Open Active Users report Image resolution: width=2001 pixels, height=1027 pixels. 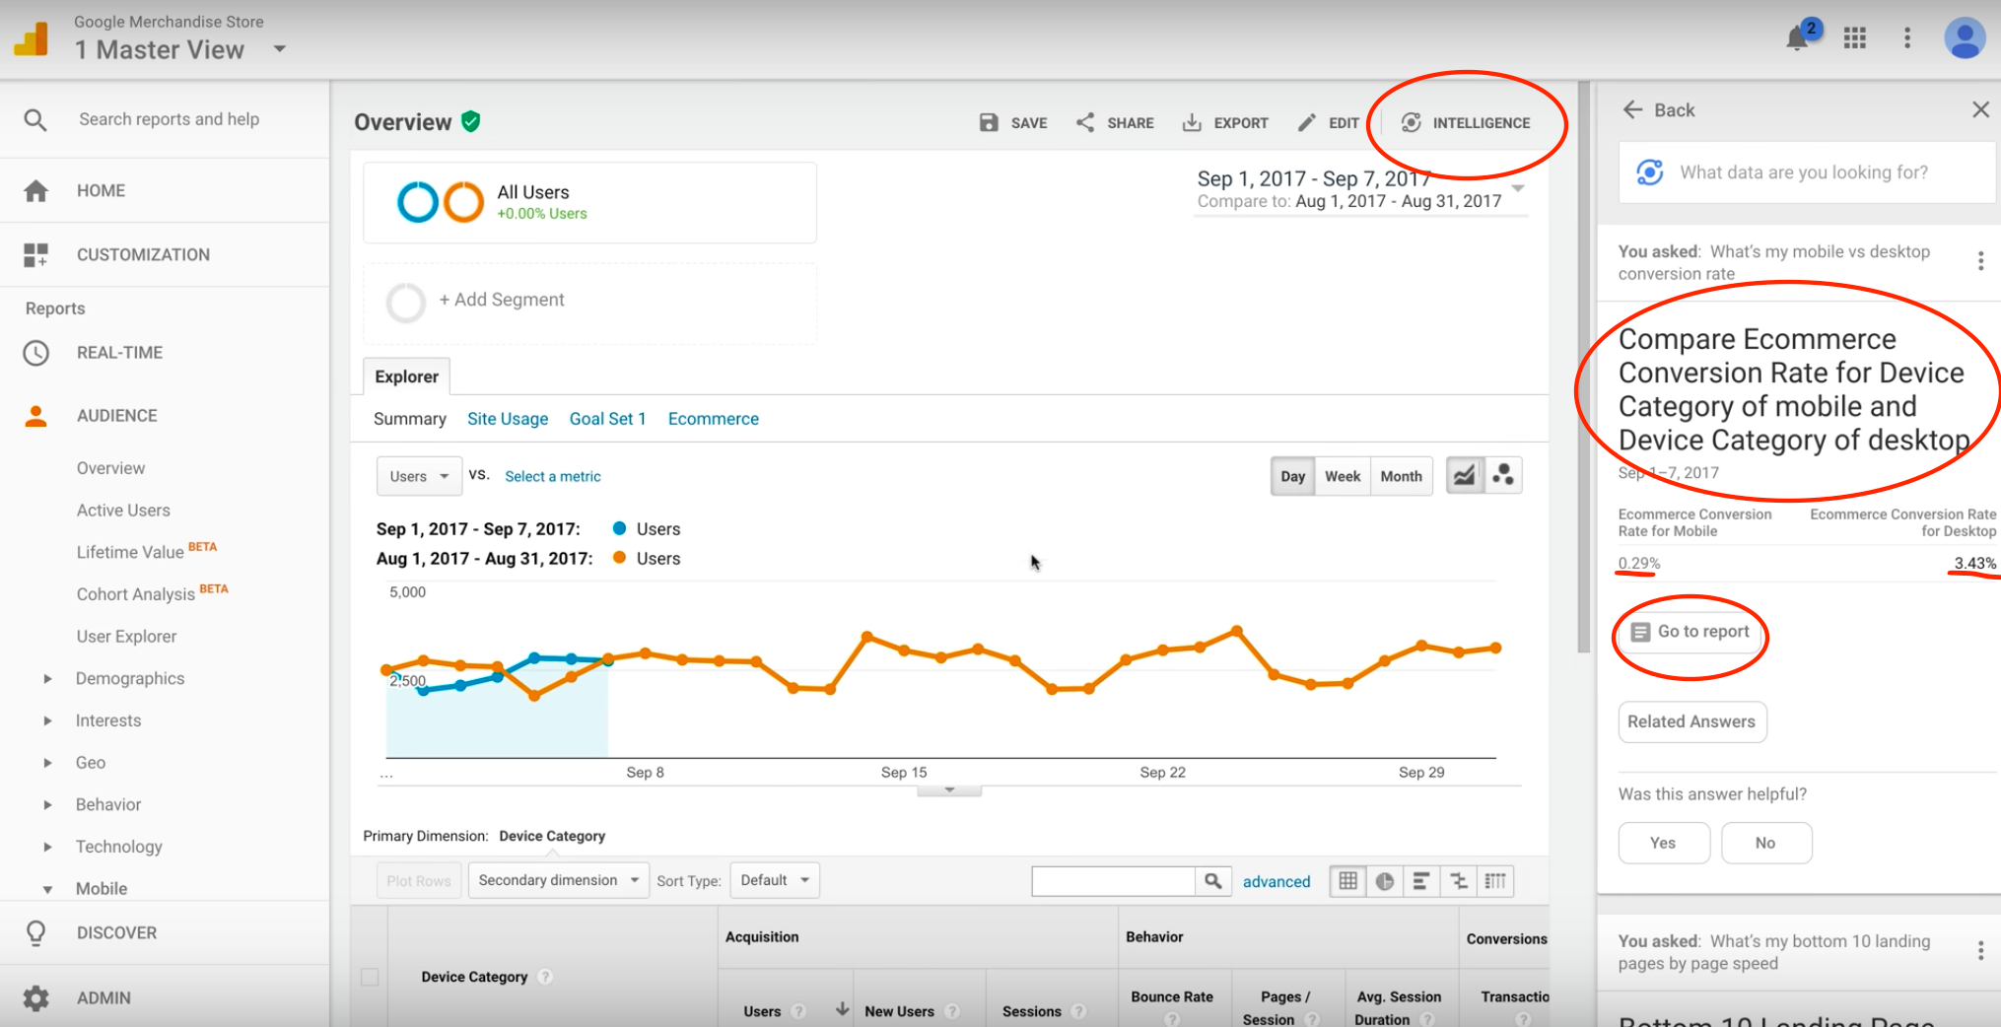click(123, 511)
